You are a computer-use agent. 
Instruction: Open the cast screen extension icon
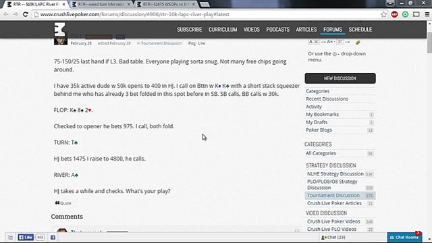point(416,14)
